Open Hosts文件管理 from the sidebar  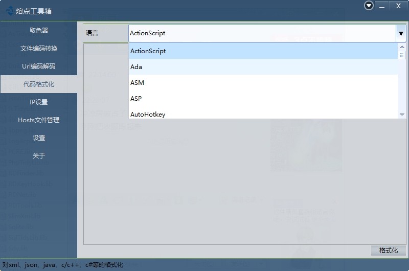pyautogui.click(x=39, y=120)
